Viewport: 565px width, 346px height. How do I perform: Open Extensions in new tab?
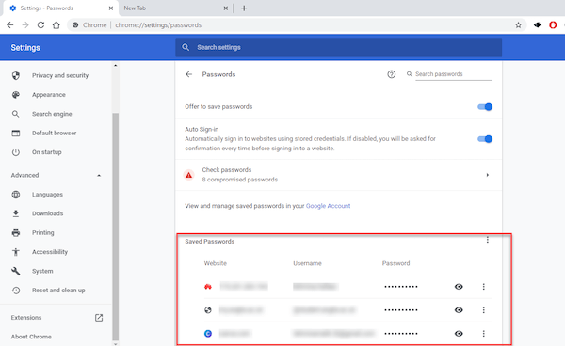coord(26,318)
